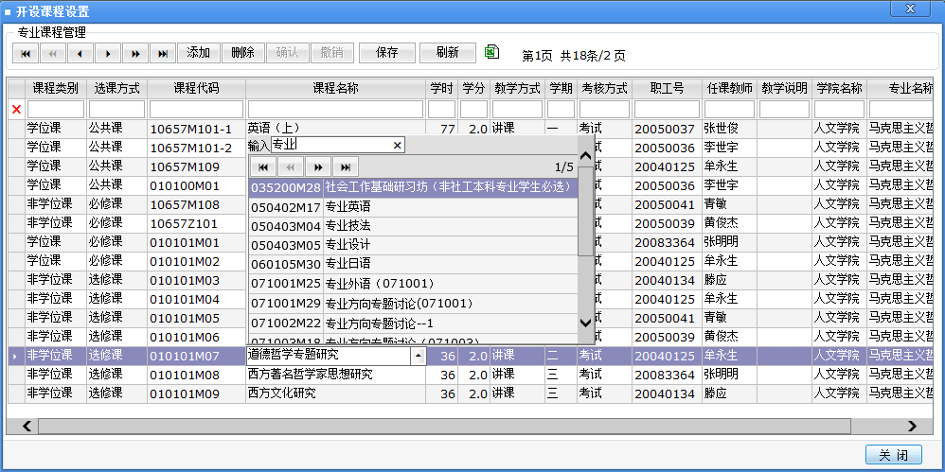The image size is (945, 472).
Task: Click the 关闭 button at the bottom
Action: pos(893,455)
